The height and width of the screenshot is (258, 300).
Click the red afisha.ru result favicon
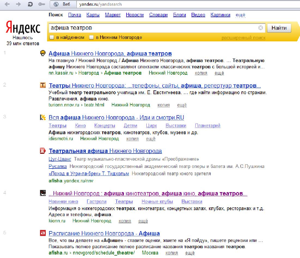43,234
